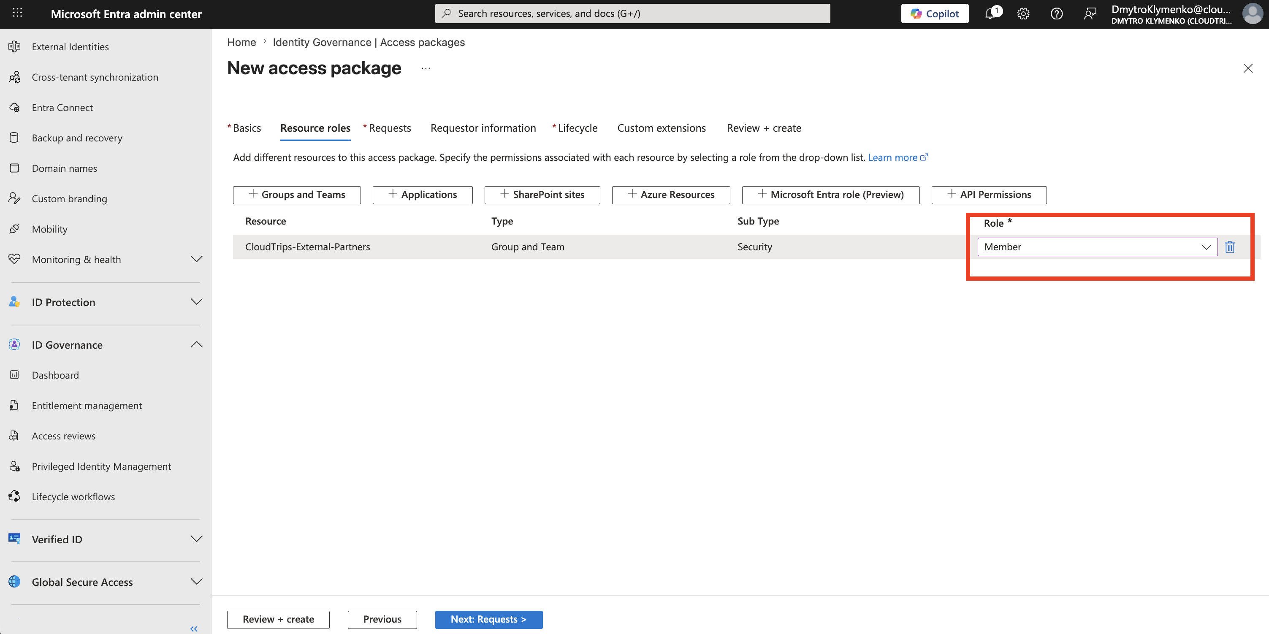
Task: Open Access reviews in sidebar
Action: click(x=64, y=436)
